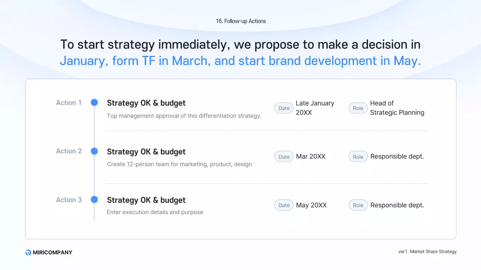
Task: Click the Date badge beside Late January 20XX
Action: point(284,108)
